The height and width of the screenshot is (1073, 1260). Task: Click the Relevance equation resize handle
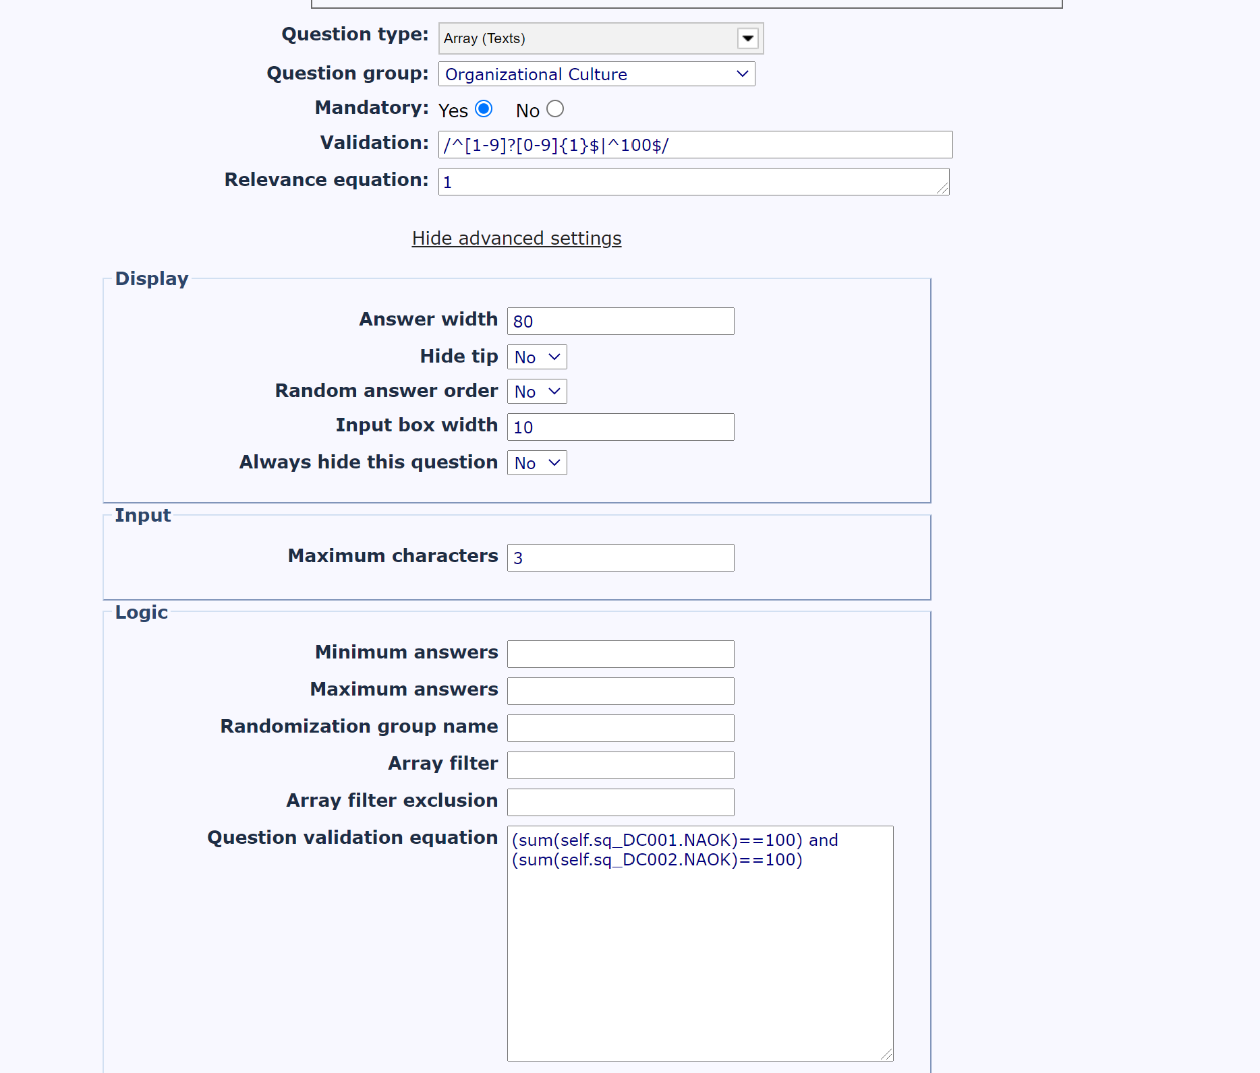(x=943, y=189)
